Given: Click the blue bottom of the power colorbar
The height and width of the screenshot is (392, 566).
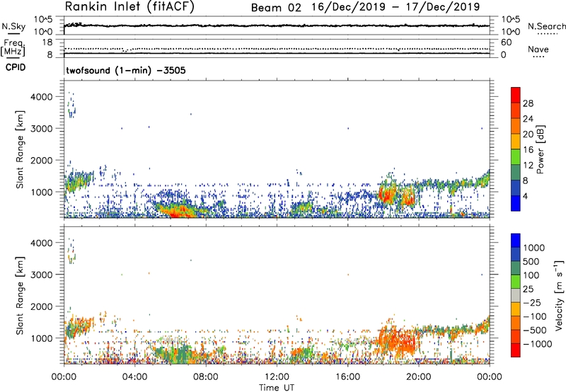Looking at the screenshot, I should point(516,203).
